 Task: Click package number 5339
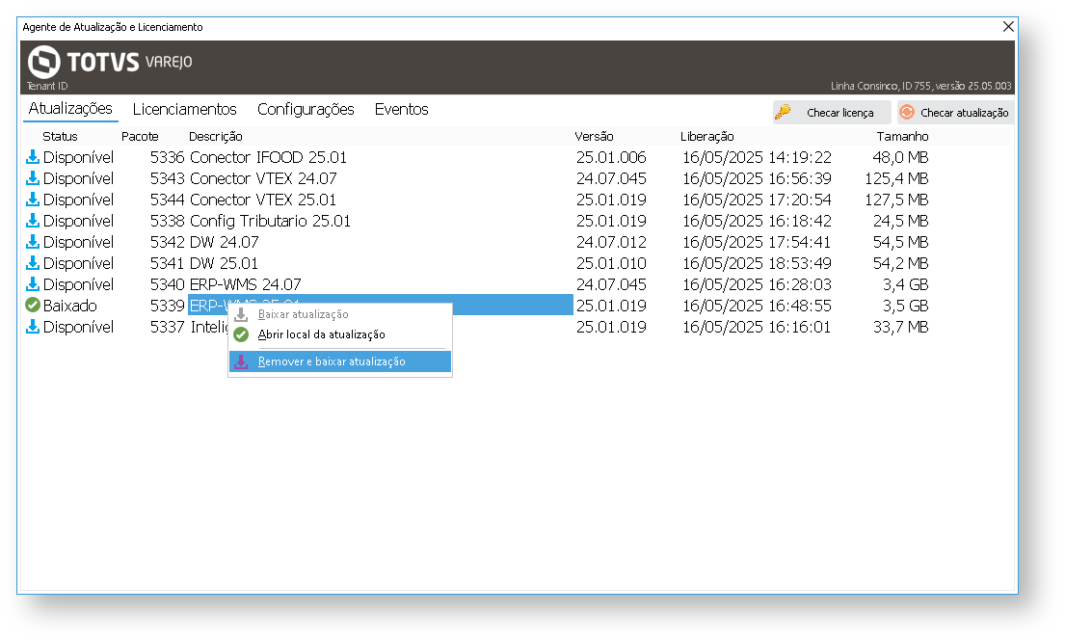167,306
